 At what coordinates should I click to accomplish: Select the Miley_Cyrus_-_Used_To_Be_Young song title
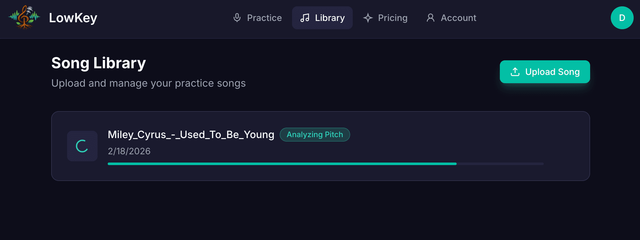pos(191,135)
